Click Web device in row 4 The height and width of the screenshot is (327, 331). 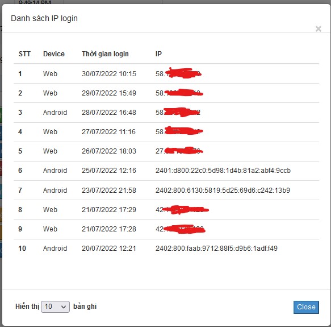pos(50,132)
